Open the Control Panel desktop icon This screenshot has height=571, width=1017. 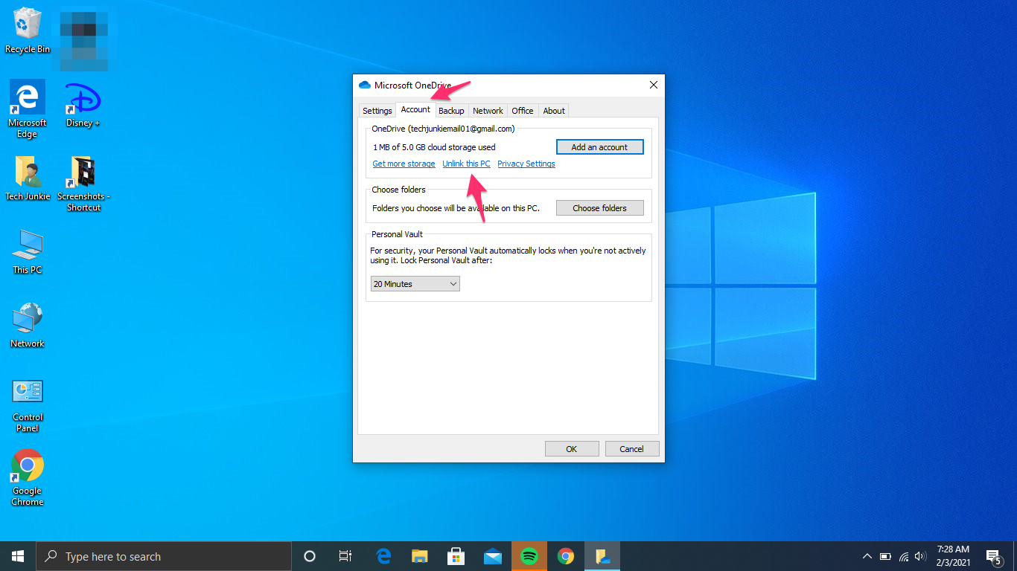point(28,404)
